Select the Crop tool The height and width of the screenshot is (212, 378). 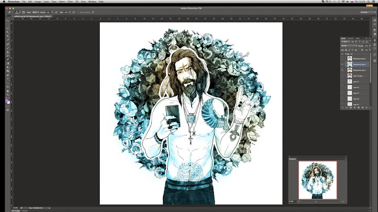pos(8,37)
